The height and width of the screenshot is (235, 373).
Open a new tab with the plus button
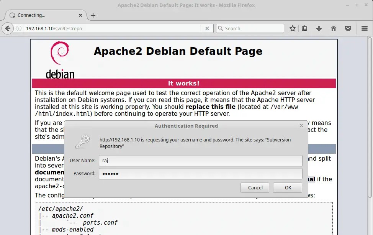click(93, 15)
